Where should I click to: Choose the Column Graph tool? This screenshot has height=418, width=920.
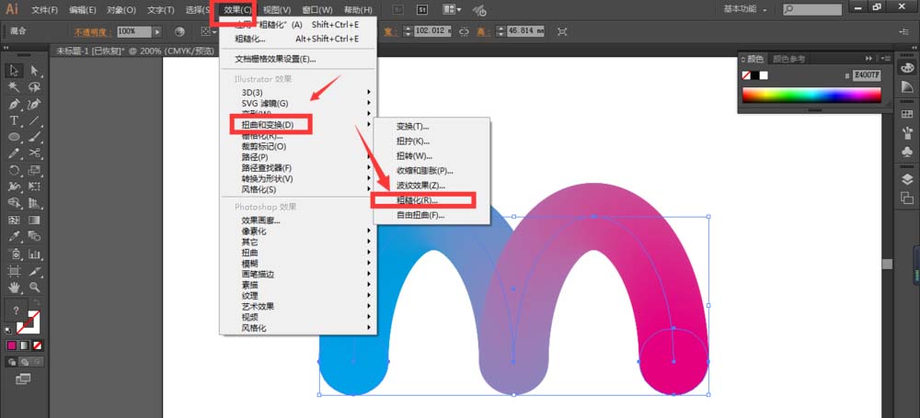pos(35,254)
